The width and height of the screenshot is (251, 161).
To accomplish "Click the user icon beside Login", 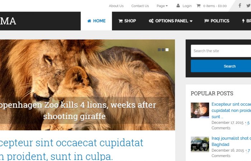I will pyautogui.click(x=178, y=6).
